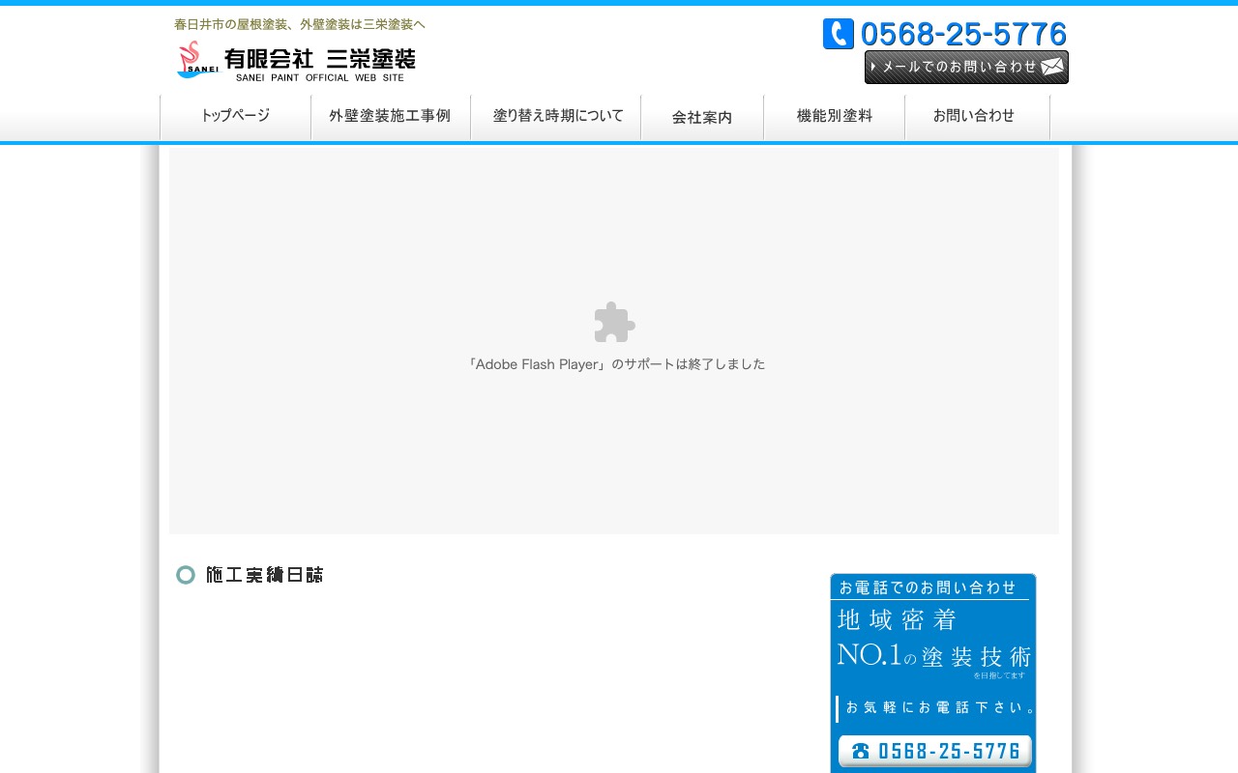Click the お電話でのお問い合わせ sidebar banner
Image resolution: width=1238 pixels, height=773 pixels.
click(933, 673)
